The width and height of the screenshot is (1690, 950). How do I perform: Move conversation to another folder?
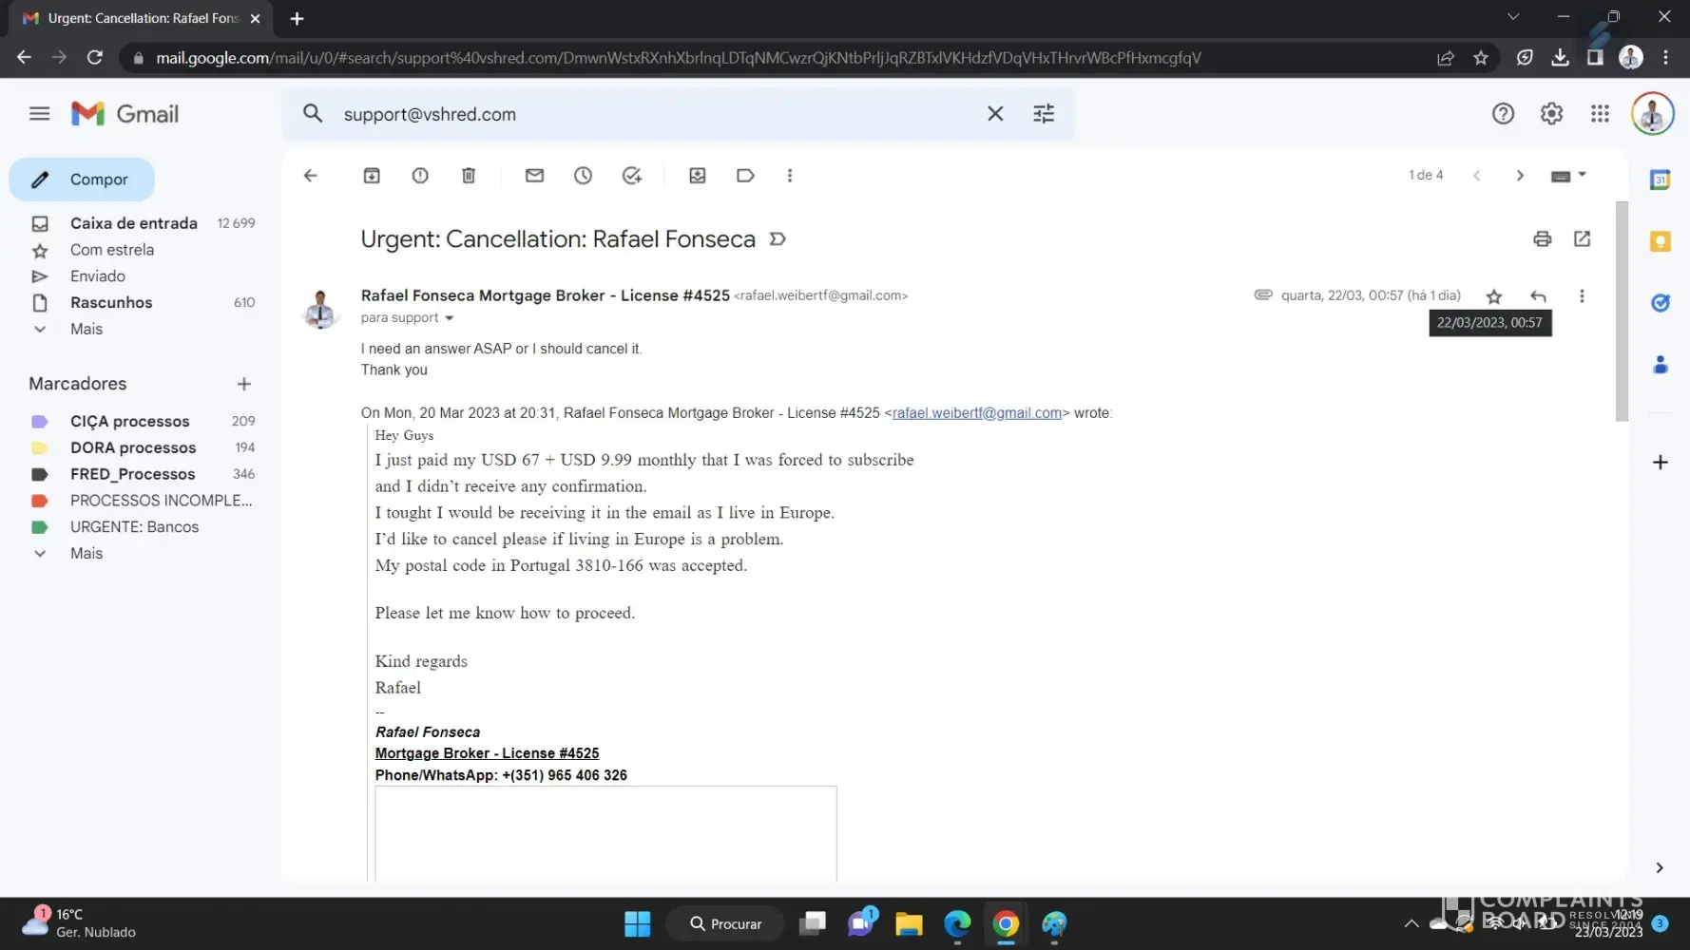point(697,176)
